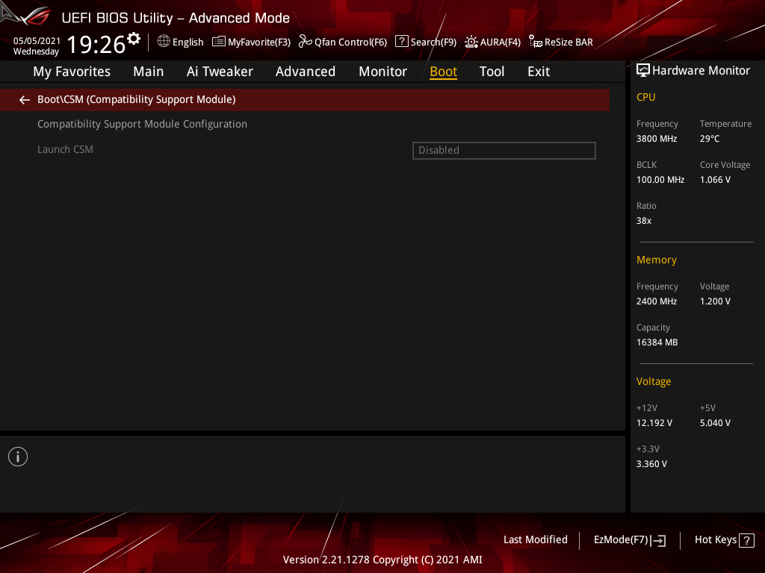This screenshot has height=573, width=765.
Task: Click memory voltage 1.200 V
Action: (x=715, y=301)
